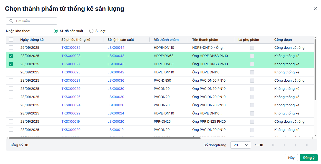Jump to the last page of results
321x164 pixels.
(x=307, y=145)
